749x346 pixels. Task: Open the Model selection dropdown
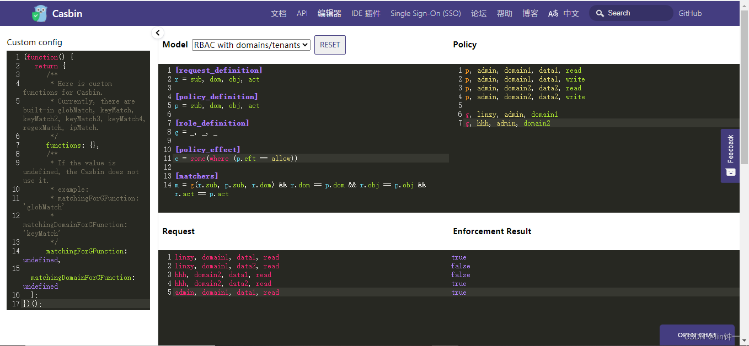tap(251, 45)
